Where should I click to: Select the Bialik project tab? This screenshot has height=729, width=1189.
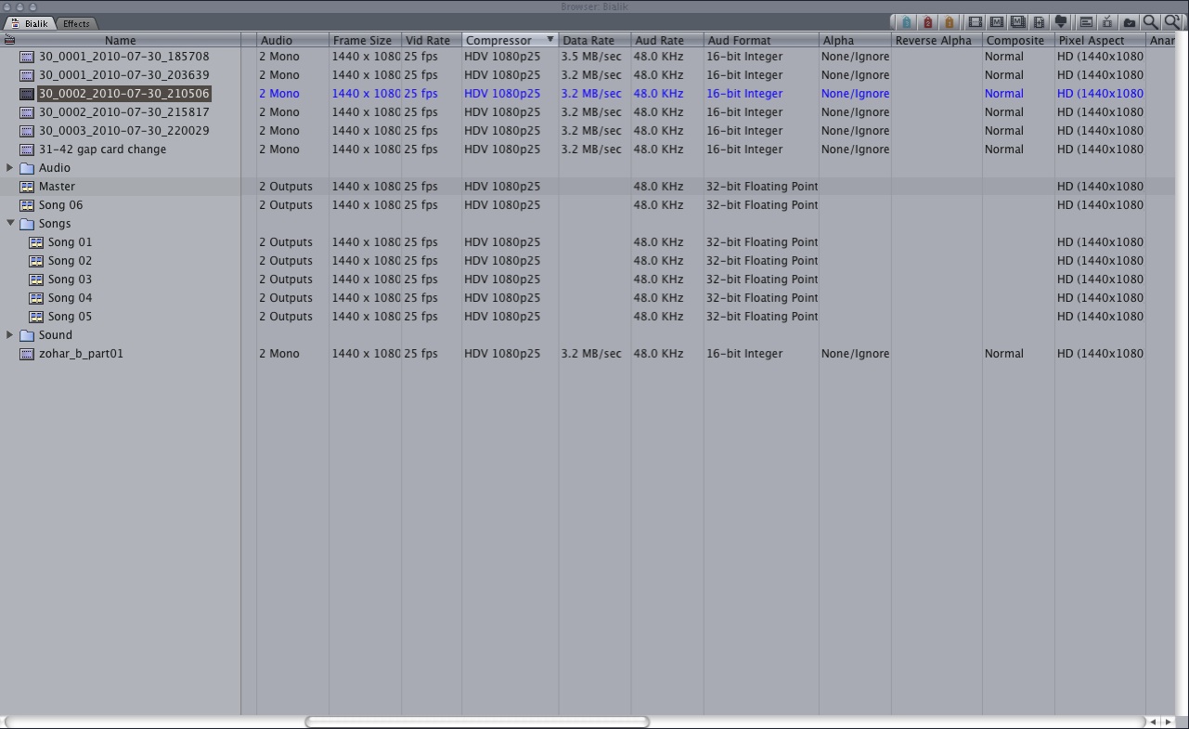(x=35, y=23)
